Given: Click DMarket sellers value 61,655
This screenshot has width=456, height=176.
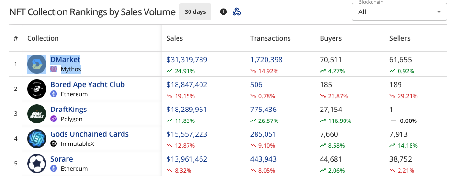Looking at the screenshot, I should 400,60.
